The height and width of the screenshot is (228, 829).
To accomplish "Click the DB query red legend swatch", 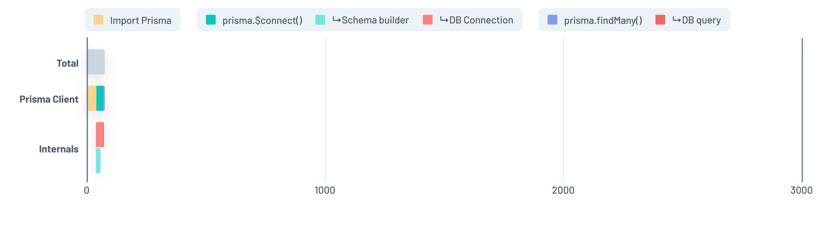I will [x=660, y=20].
